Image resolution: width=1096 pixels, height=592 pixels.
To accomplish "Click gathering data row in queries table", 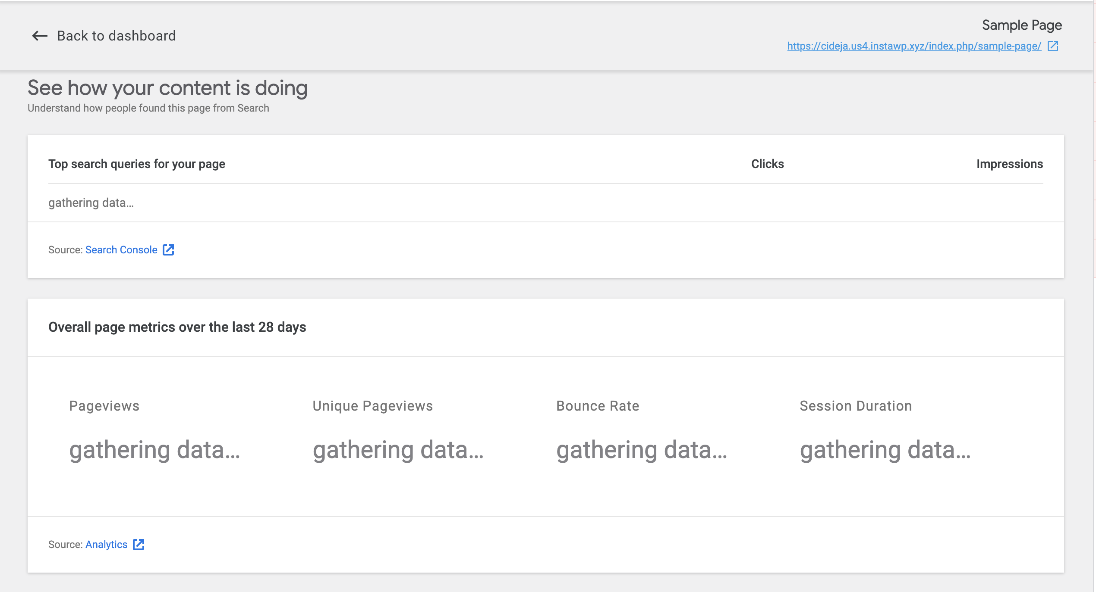I will 91,203.
